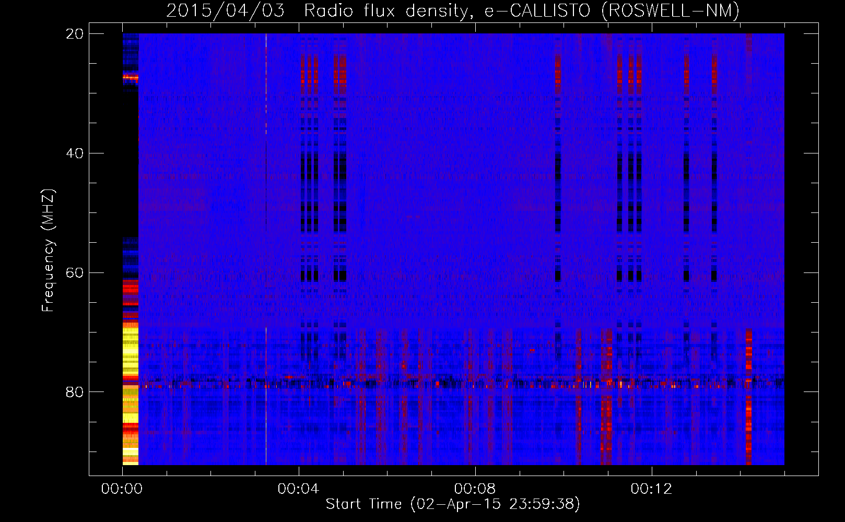This screenshot has width=845, height=522.
Task: Click the 00:08 time tick label
Action: coord(475,489)
